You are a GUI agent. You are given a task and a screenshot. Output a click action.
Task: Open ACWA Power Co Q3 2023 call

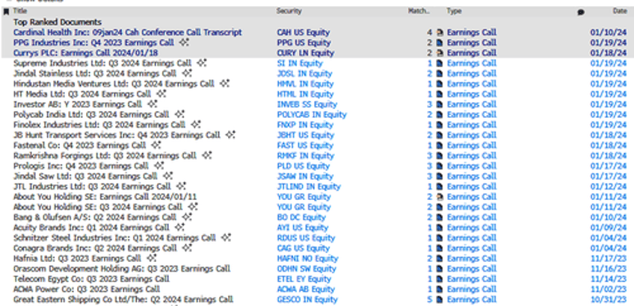[87, 289]
